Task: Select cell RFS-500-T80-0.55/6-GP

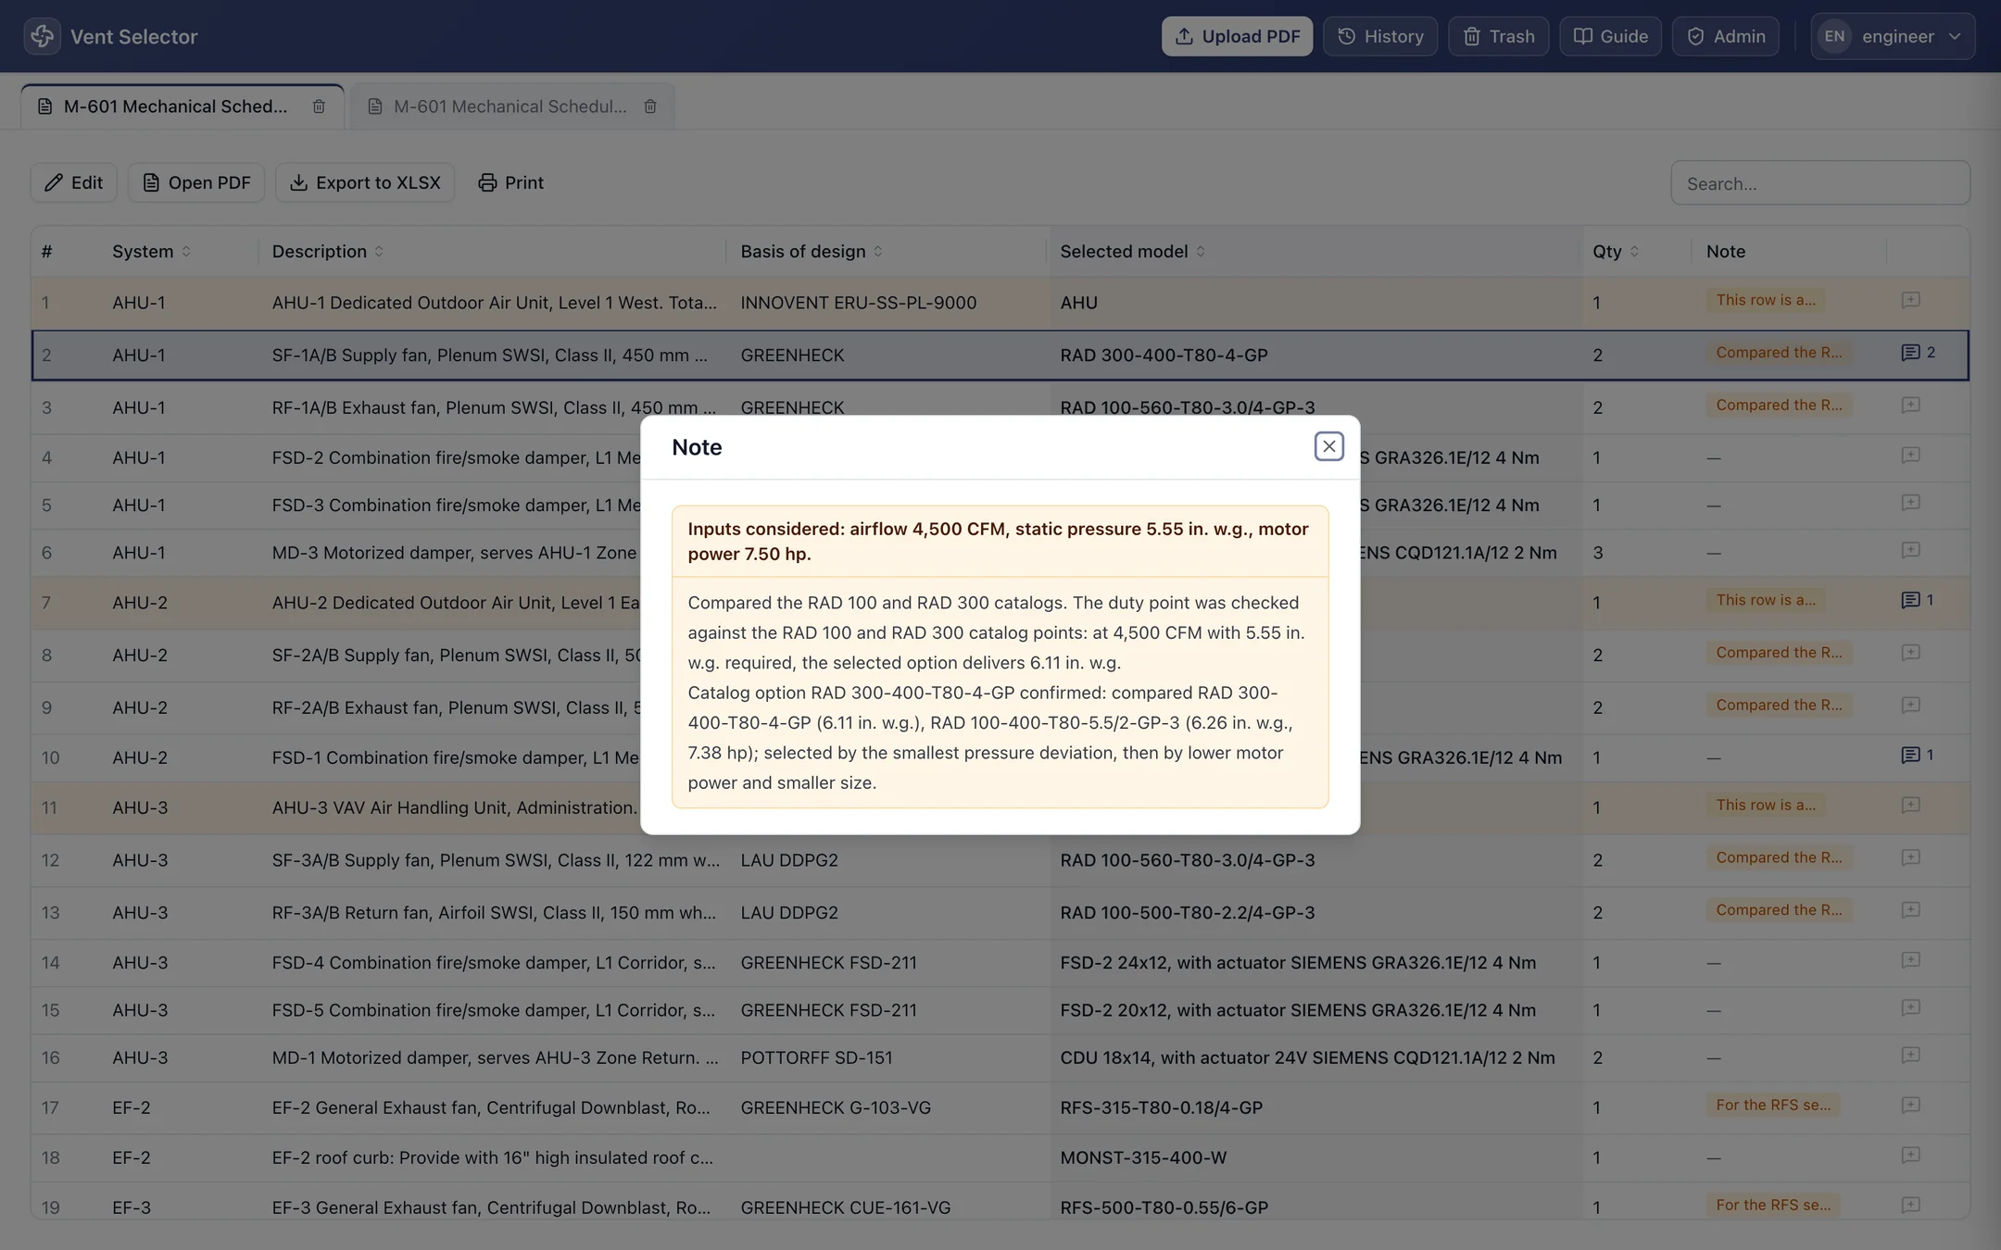Action: (x=1164, y=1207)
